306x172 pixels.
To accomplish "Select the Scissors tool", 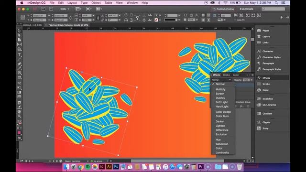I will [19, 83].
